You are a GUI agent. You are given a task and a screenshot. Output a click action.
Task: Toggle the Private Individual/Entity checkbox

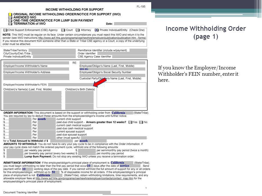[97, 30]
